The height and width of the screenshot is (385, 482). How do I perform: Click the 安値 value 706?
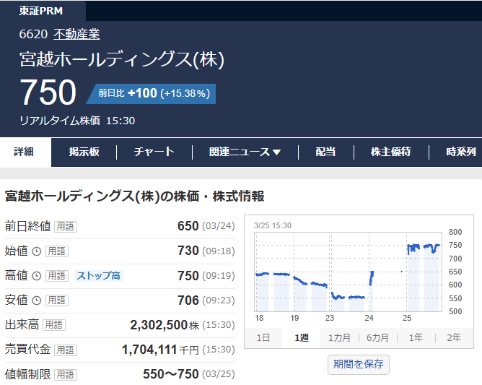point(188,300)
